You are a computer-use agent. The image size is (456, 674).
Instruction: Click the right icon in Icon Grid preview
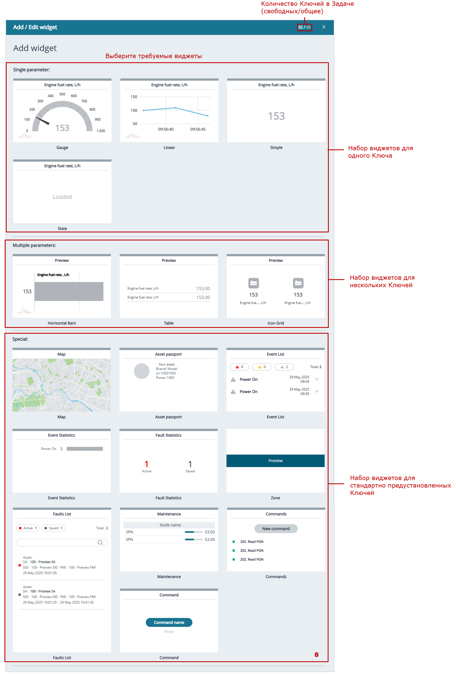tap(298, 283)
